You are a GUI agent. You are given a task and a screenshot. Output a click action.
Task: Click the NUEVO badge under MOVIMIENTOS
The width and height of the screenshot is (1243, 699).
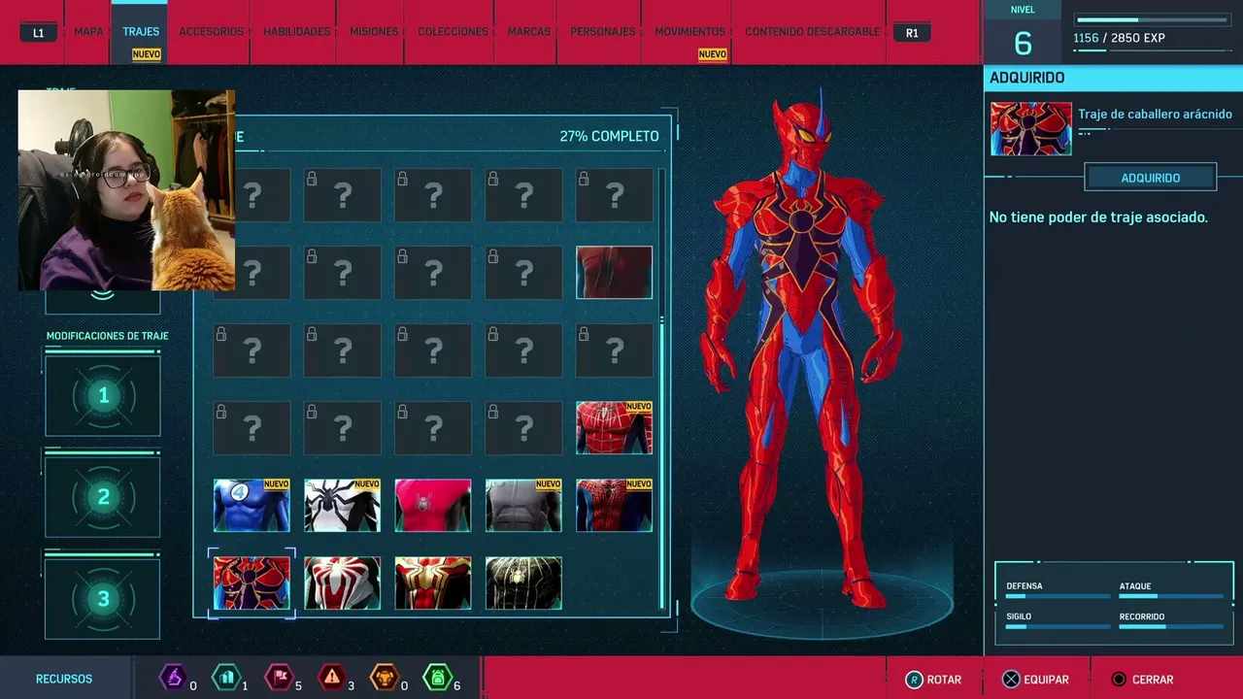pyautogui.click(x=713, y=54)
